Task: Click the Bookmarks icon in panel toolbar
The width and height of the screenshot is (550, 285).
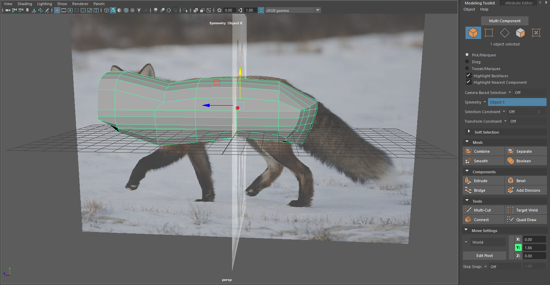Action: (x=27, y=10)
